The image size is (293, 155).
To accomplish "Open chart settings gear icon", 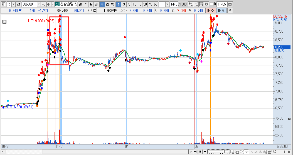I will [206, 4].
